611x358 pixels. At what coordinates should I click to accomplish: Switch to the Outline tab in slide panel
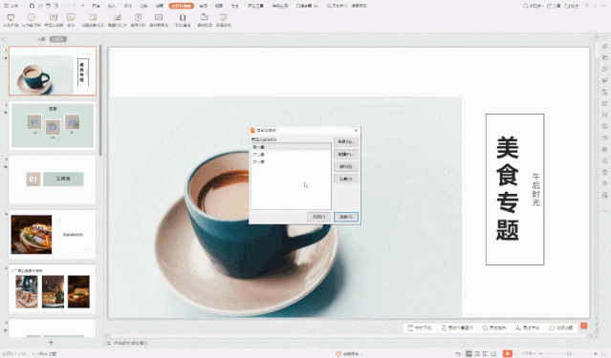[41, 39]
